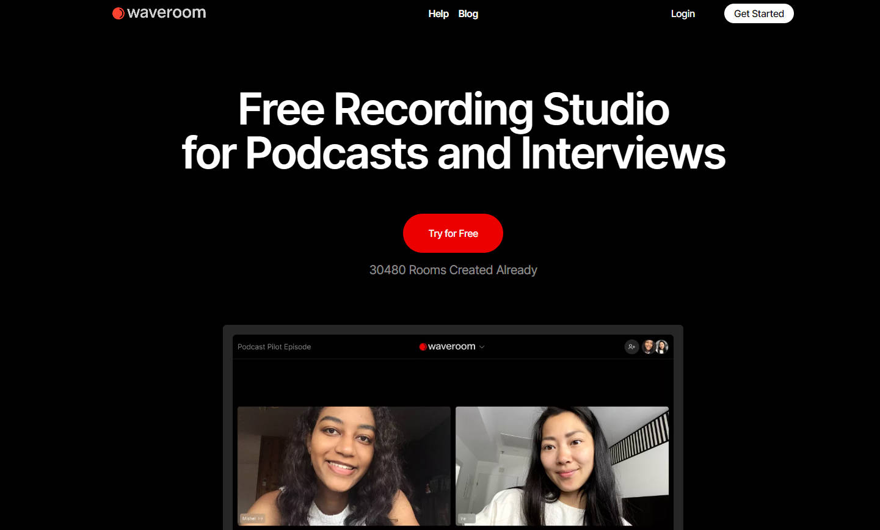Image resolution: width=880 pixels, height=530 pixels.
Task: Open the Help page from the navigation
Action: [438, 13]
